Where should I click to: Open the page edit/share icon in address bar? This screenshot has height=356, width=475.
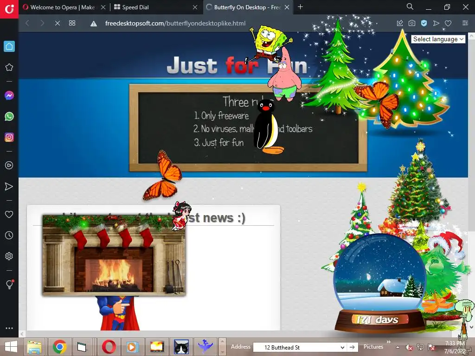400,23
